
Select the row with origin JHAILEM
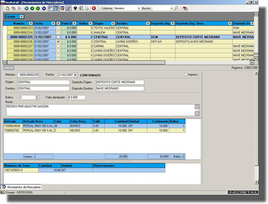point(130,32)
